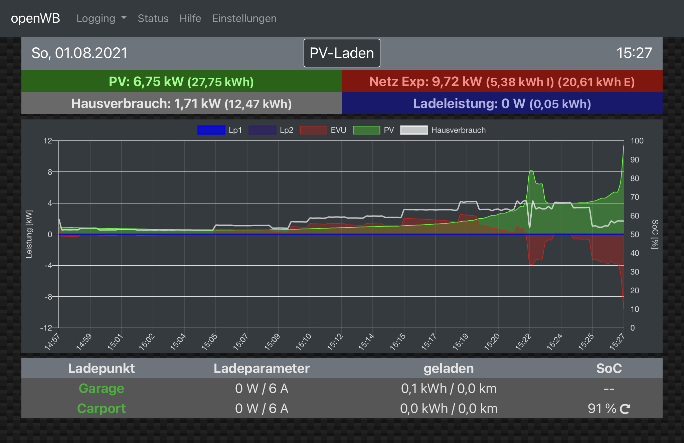Toggle Lp2 dataset in the chart legend

click(262, 130)
